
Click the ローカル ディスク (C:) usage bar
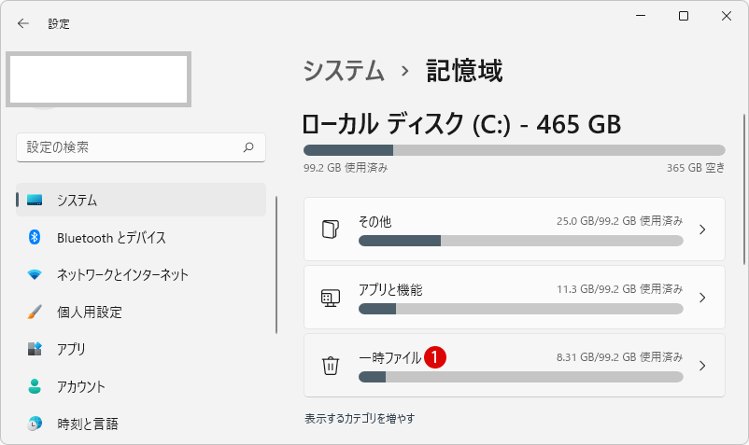(514, 150)
